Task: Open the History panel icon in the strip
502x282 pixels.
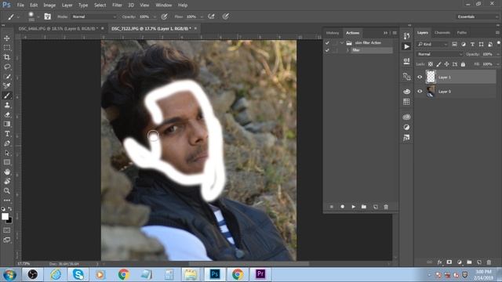Action: (406, 36)
